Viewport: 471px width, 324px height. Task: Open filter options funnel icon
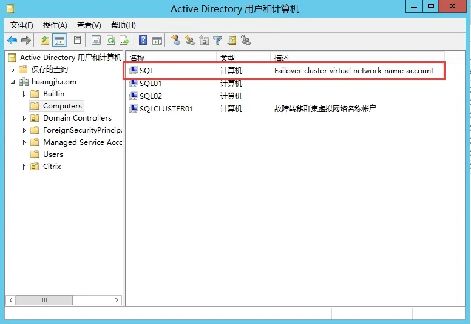coord(217,40)
